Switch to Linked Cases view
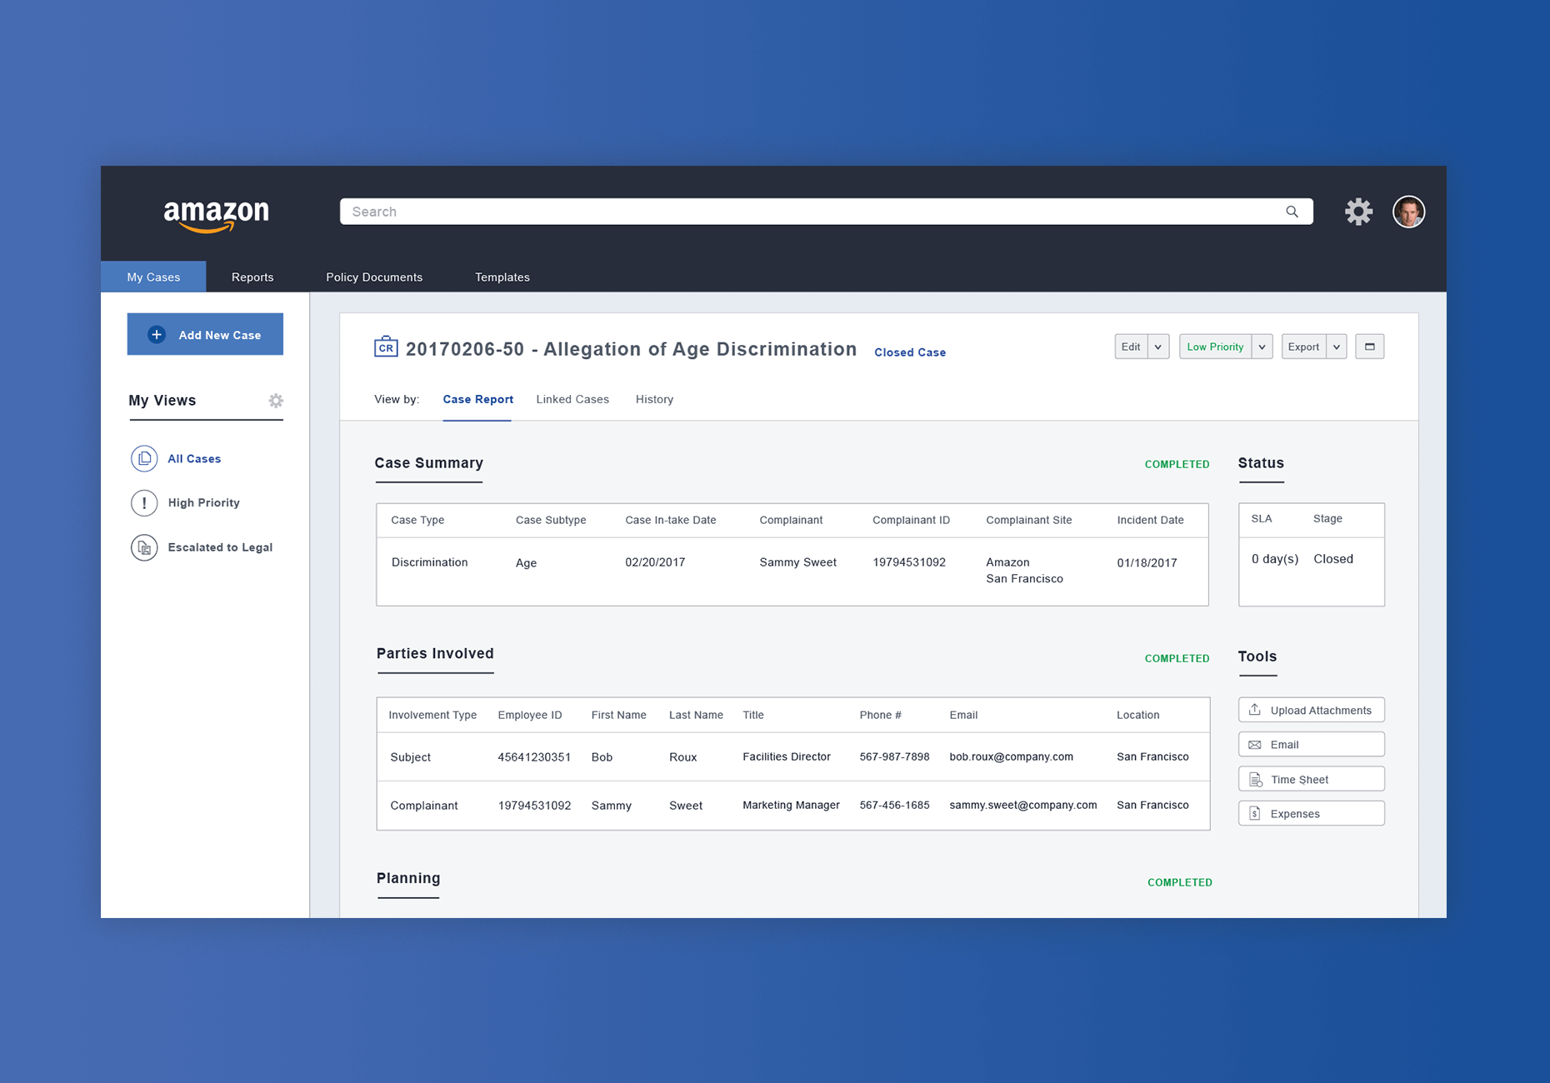 (572, 400)
